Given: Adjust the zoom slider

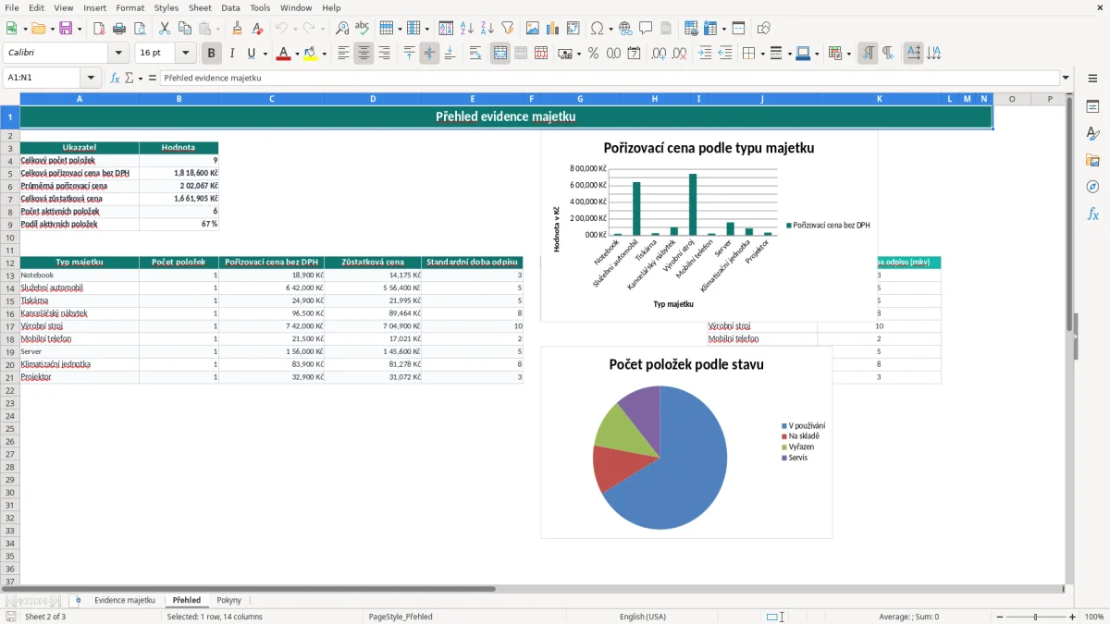Looking at the screenshot, I should (x=1036, y=617).
